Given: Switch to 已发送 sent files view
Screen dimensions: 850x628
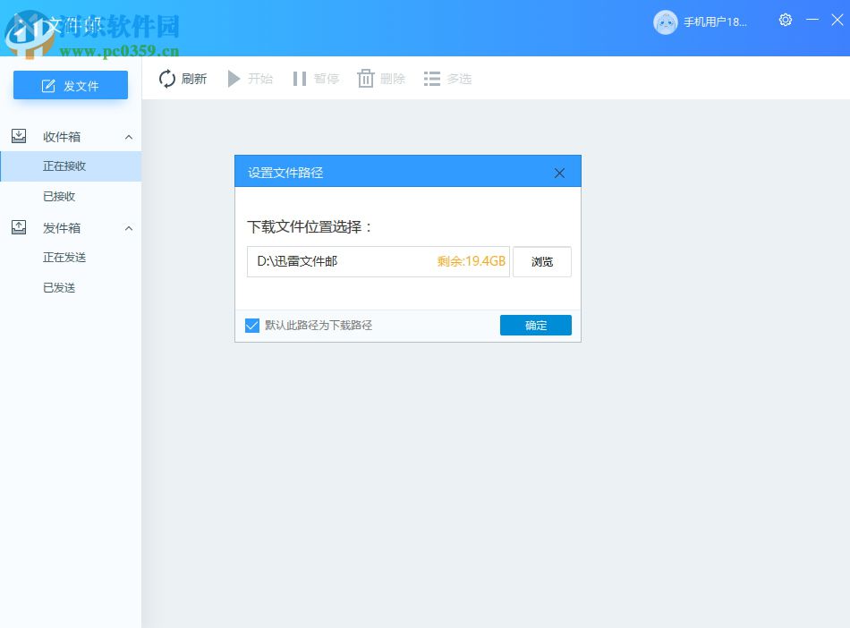Looking at the screenshot, I should pos(61,287).
